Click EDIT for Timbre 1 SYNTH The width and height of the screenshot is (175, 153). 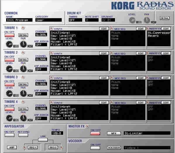(x=104, y=29)
